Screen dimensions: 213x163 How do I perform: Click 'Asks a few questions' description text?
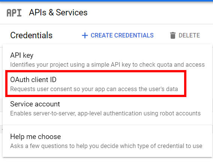[x=106, y=146]
